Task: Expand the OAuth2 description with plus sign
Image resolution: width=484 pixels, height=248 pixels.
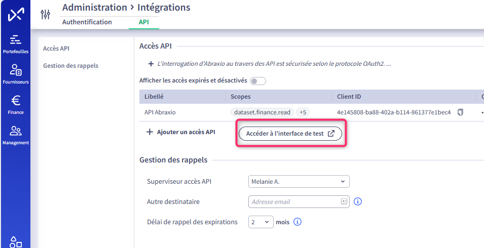Action: coord(151,64)
